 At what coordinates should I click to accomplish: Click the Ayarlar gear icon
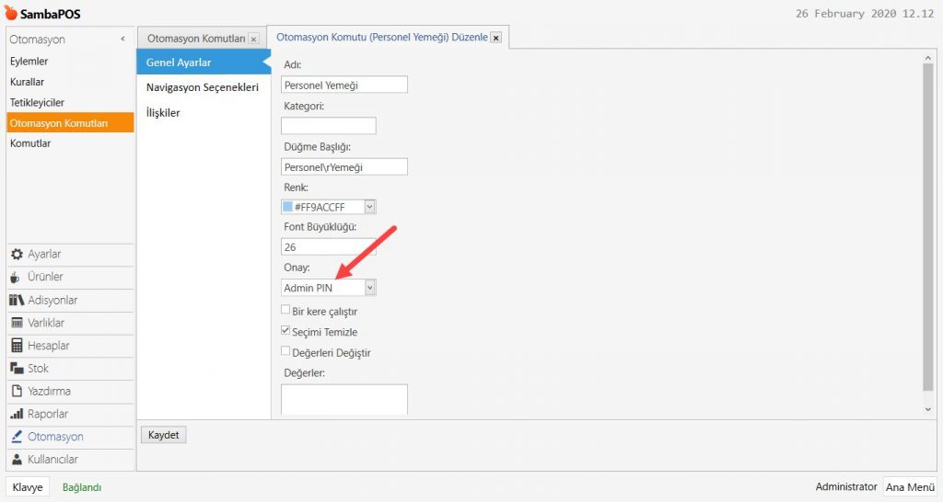tap(16, 255)
